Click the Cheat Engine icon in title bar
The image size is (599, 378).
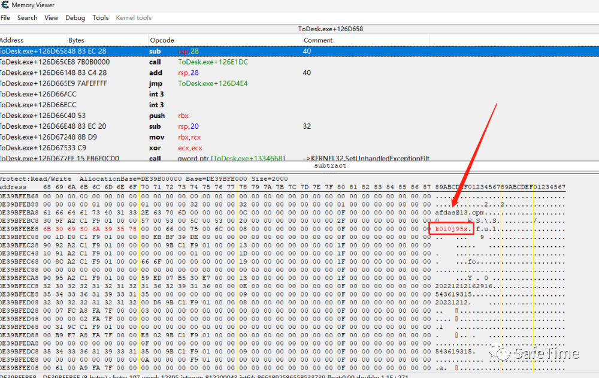tap(5, 5)
